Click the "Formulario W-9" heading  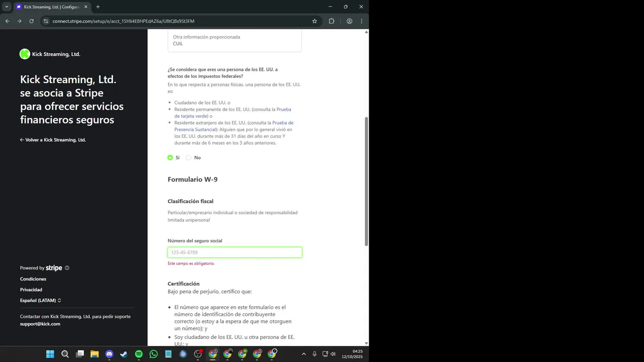coord(193,179)
